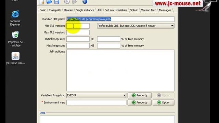
Task: Open the Header tab
Action: click(68, 10)
